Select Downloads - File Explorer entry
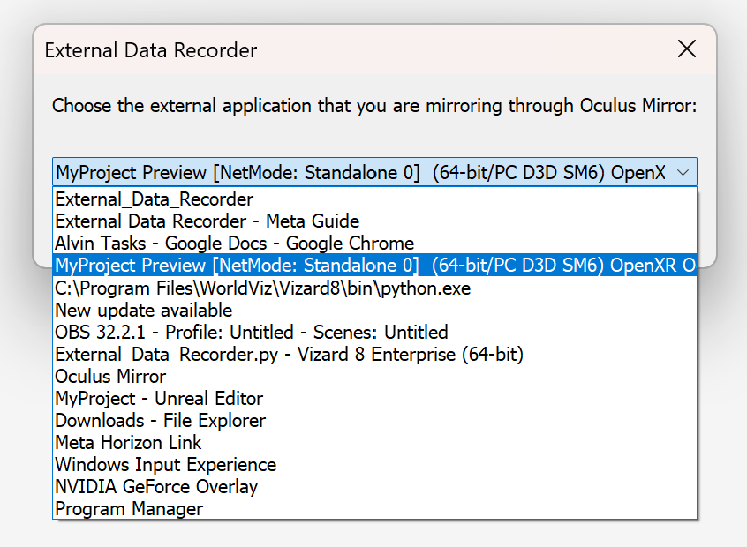The height and width of the screenshot is (547, 747). pyautogui.click(x=374, y=420)
